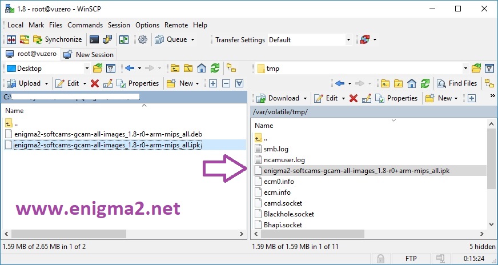Open Preferences gear icon

click(x=143, y=40)
